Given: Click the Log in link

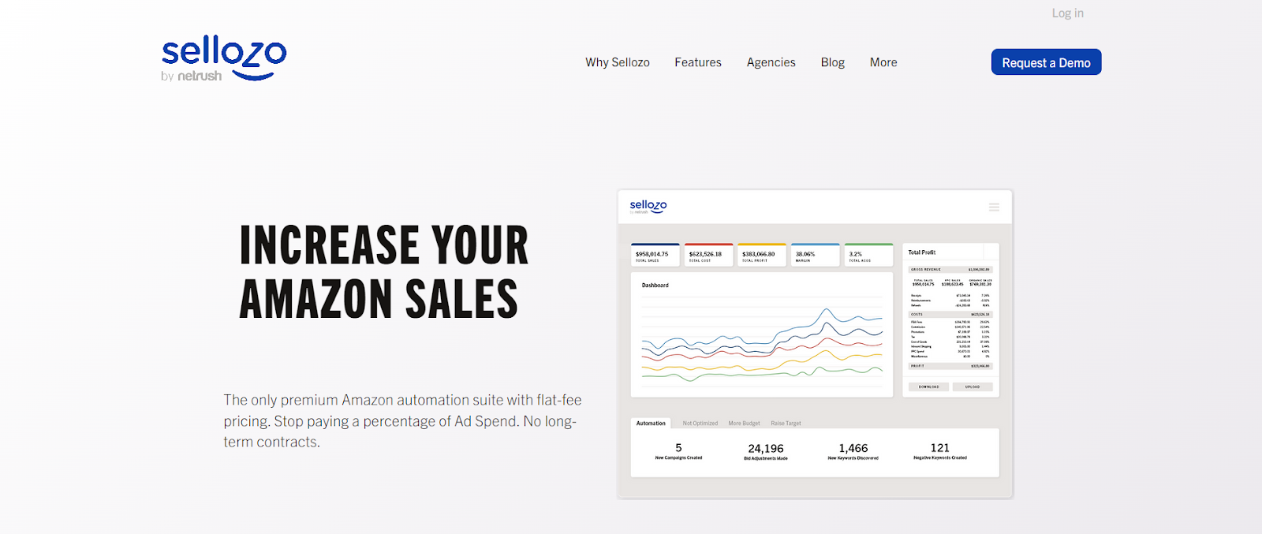Looking at the screenshot, I should 1068,13.
